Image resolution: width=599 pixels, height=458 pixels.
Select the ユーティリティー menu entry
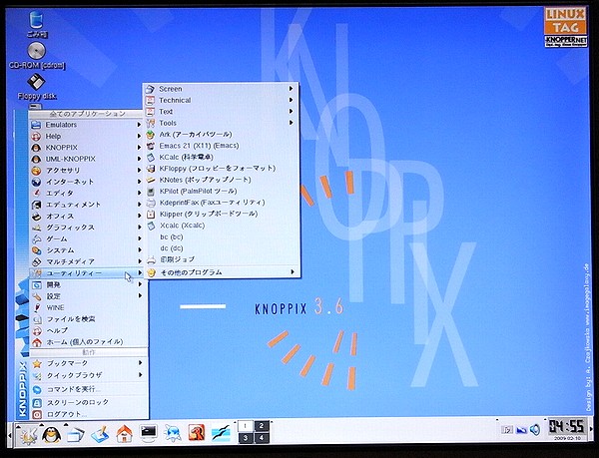click(x=87, y=273)
